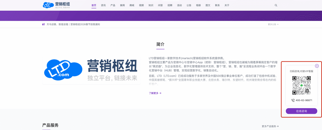Click the phone icon beside 400-62-96871
322x130 pixels.
click(293, 100)
